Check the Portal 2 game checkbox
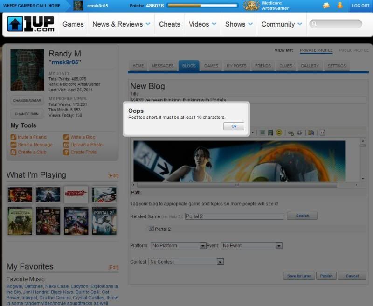This screenshot has height=306, width=373. coord(151,229)
